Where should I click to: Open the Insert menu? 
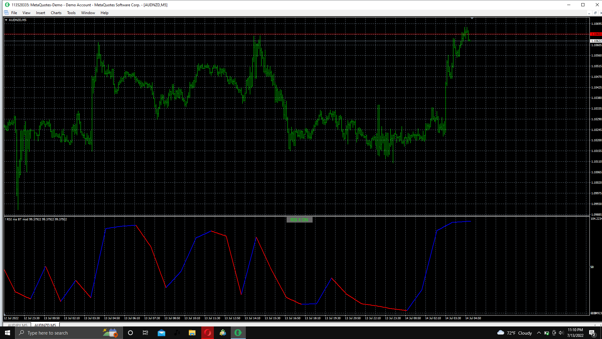pyautogui.click(x=40, y=13)
